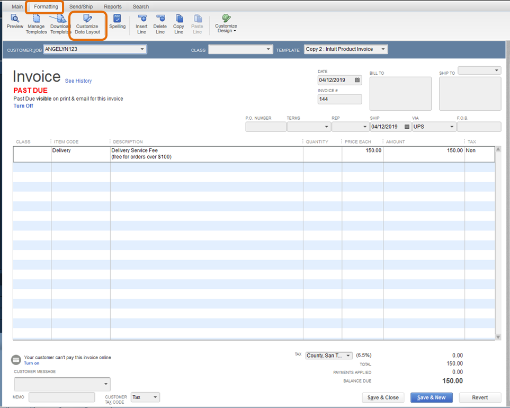Expand the Customer Tax Code dropdown

click(154, 397)
